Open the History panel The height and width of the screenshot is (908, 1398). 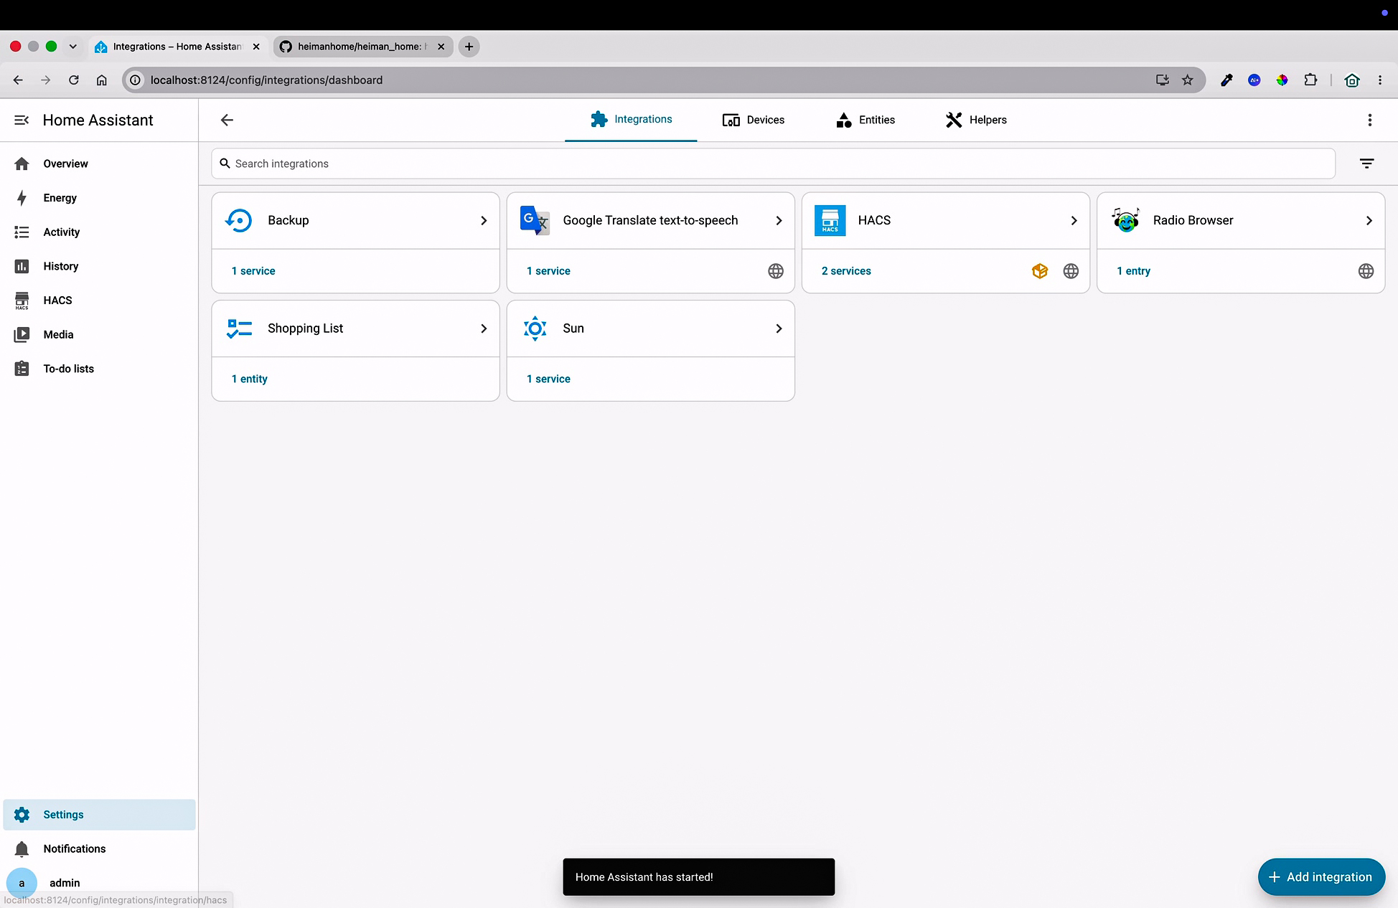pyautogui.click(x=99, y=266)
